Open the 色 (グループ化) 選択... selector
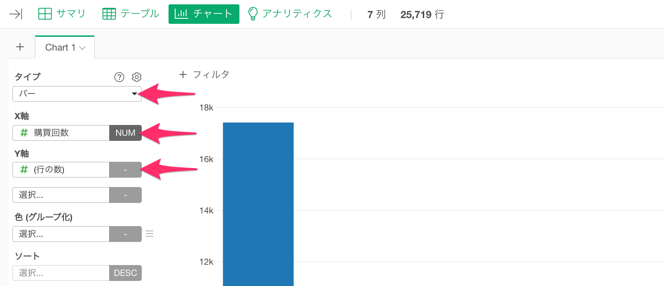 coord(61,234)
